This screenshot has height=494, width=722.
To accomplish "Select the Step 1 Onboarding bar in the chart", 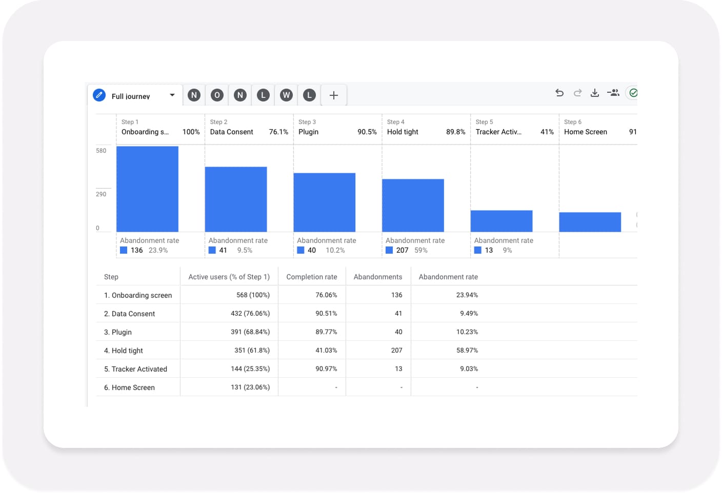I will pos(147,189).
